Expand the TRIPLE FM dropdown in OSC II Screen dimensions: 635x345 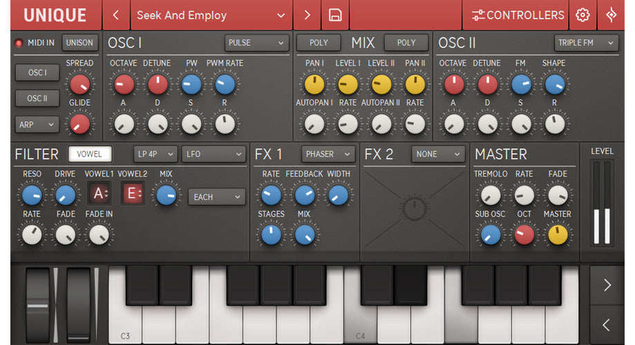587,43
